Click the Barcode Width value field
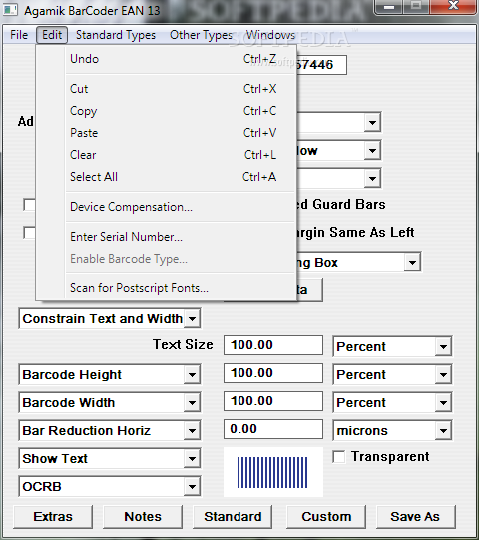479x540 pixels. tap(273, 401)
